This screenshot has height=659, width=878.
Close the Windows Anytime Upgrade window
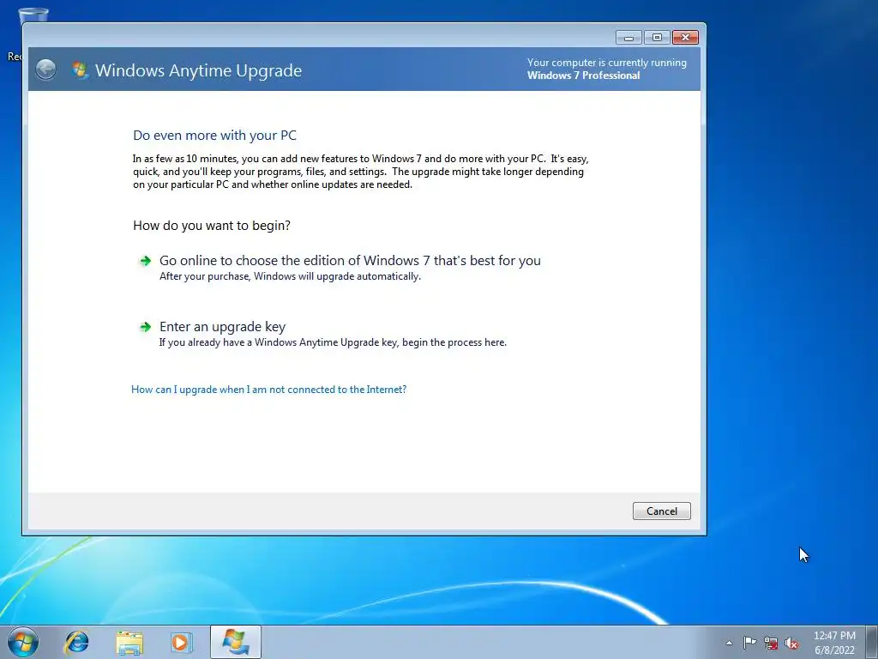pos(685,38)
